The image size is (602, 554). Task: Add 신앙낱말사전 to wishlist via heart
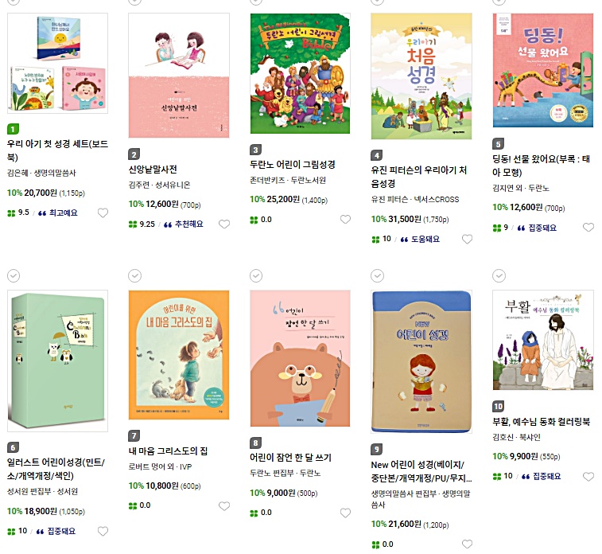pos(224,224)
